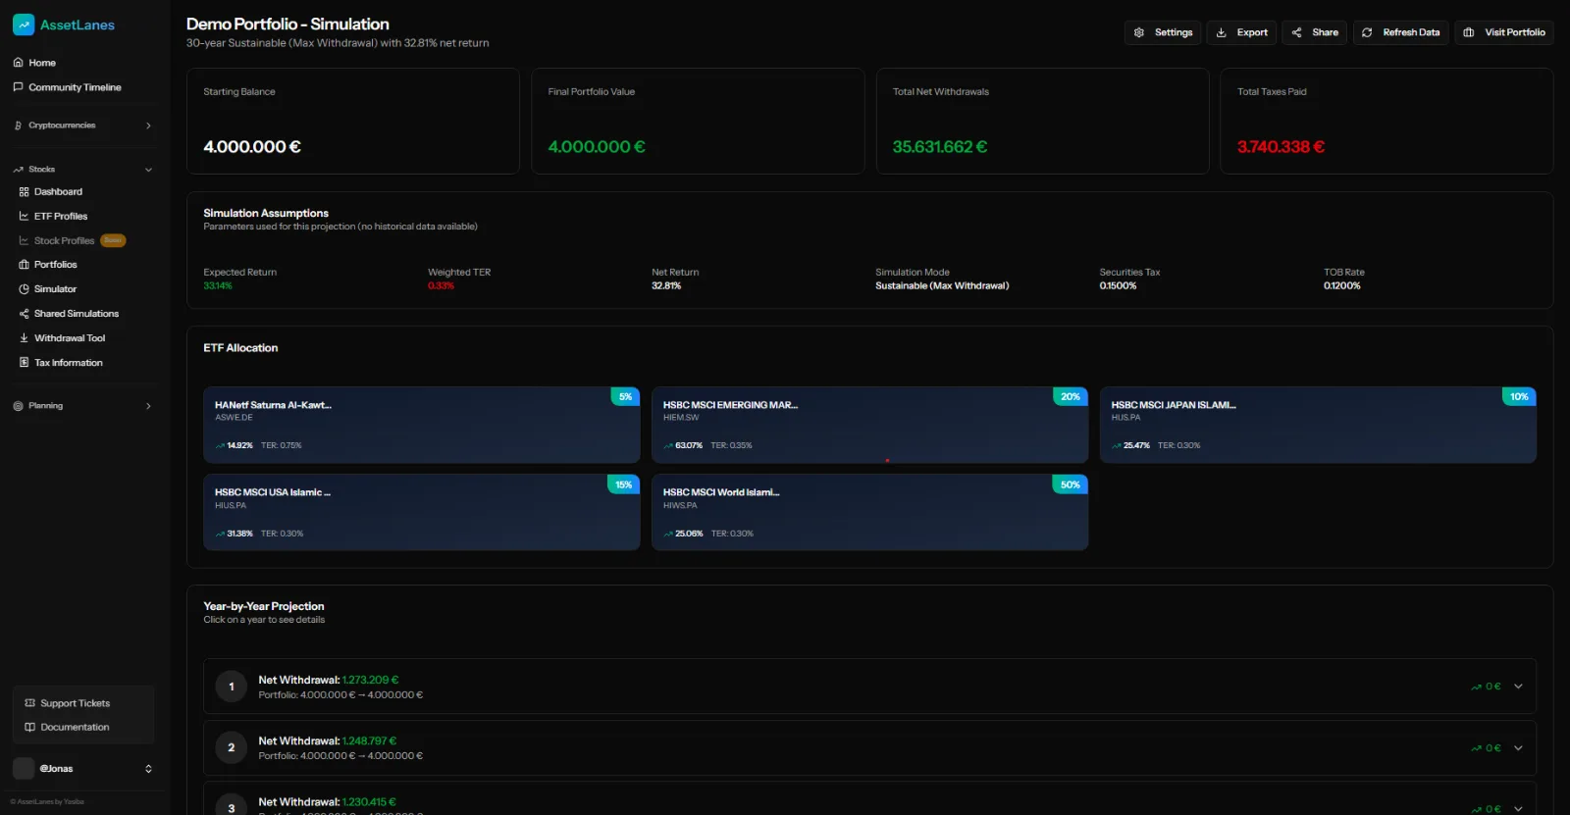Select the HSBC MSCI EMERGING MAR... ETF card
The width and height of the screenshot is (1570, 815).
point(869,425)
